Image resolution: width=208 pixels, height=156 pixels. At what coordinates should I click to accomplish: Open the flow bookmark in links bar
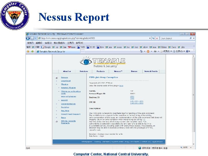[100, 47]
